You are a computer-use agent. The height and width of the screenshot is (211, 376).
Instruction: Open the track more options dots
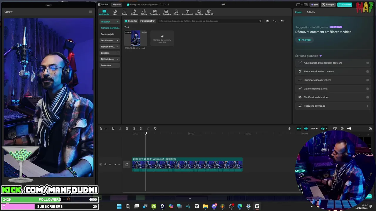(119, 164)
